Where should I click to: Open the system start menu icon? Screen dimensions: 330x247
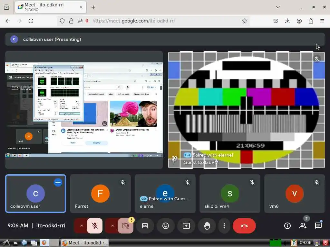click(x=6, y=243)
